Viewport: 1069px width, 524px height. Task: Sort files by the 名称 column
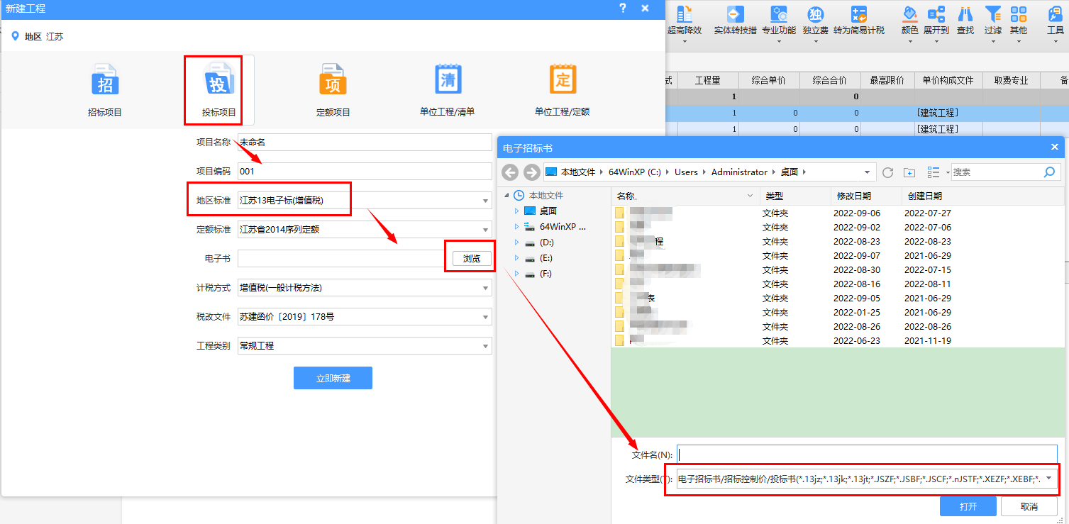(x=685, y=196)
